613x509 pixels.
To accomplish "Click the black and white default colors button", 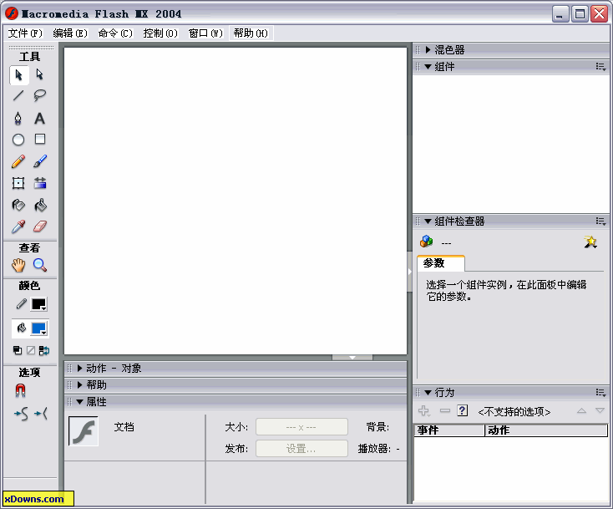I will tap(18, 350).
